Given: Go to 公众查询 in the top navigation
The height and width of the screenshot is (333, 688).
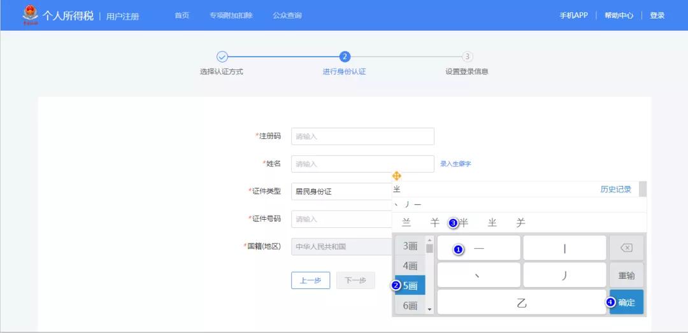Looking at the screenshot, I should [x=287, y=15].
